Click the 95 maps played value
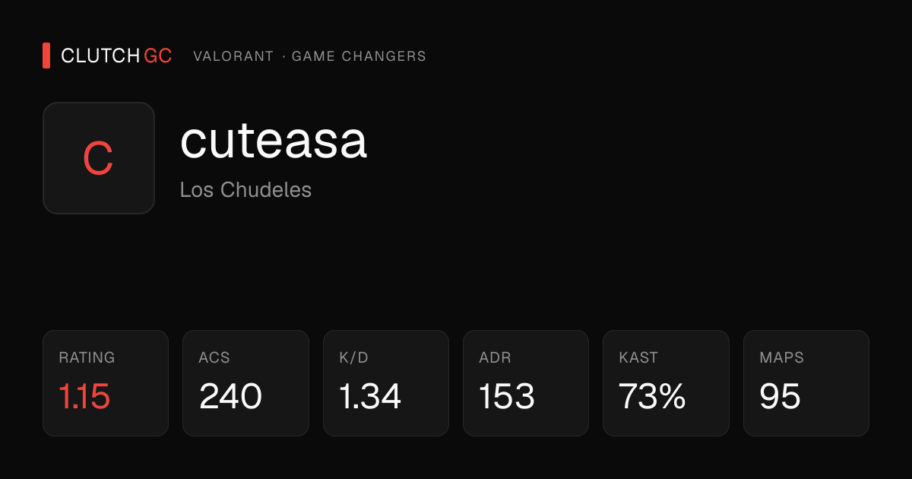912x479 pixels. pos(780,396)
